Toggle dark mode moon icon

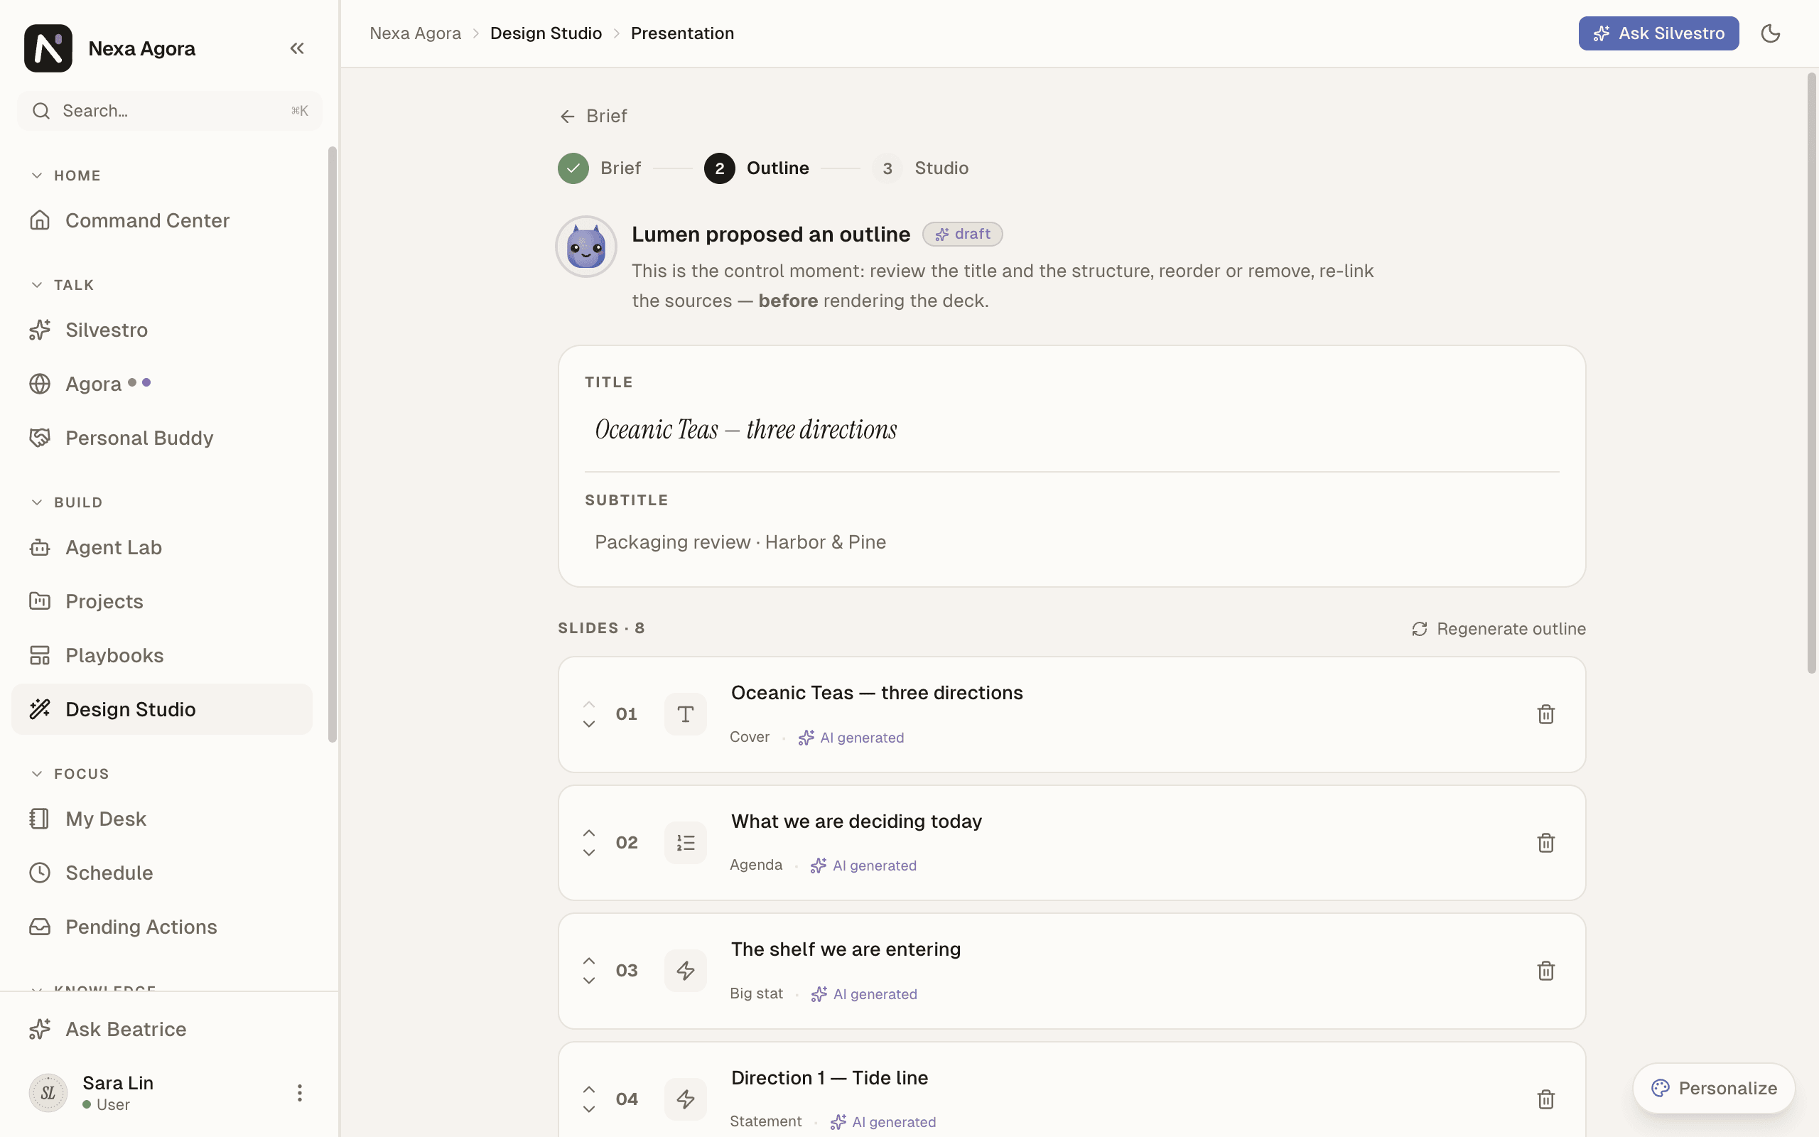pos(1770,33)
